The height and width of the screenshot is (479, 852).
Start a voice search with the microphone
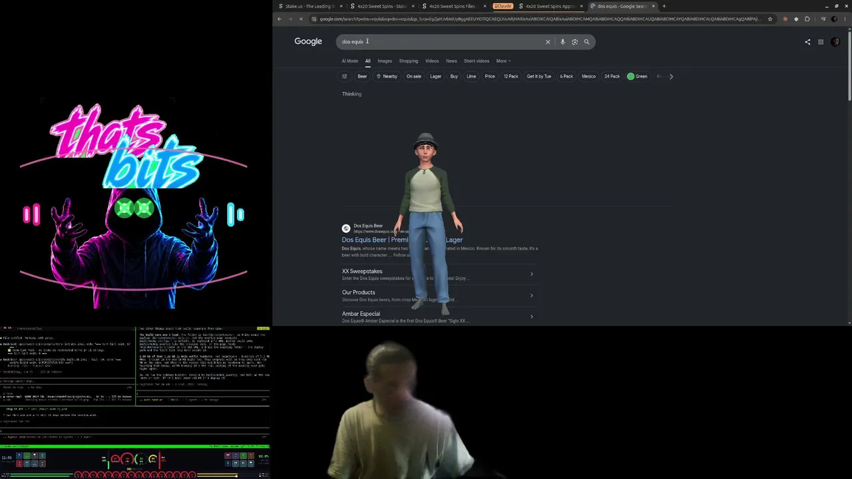(562, 42)
